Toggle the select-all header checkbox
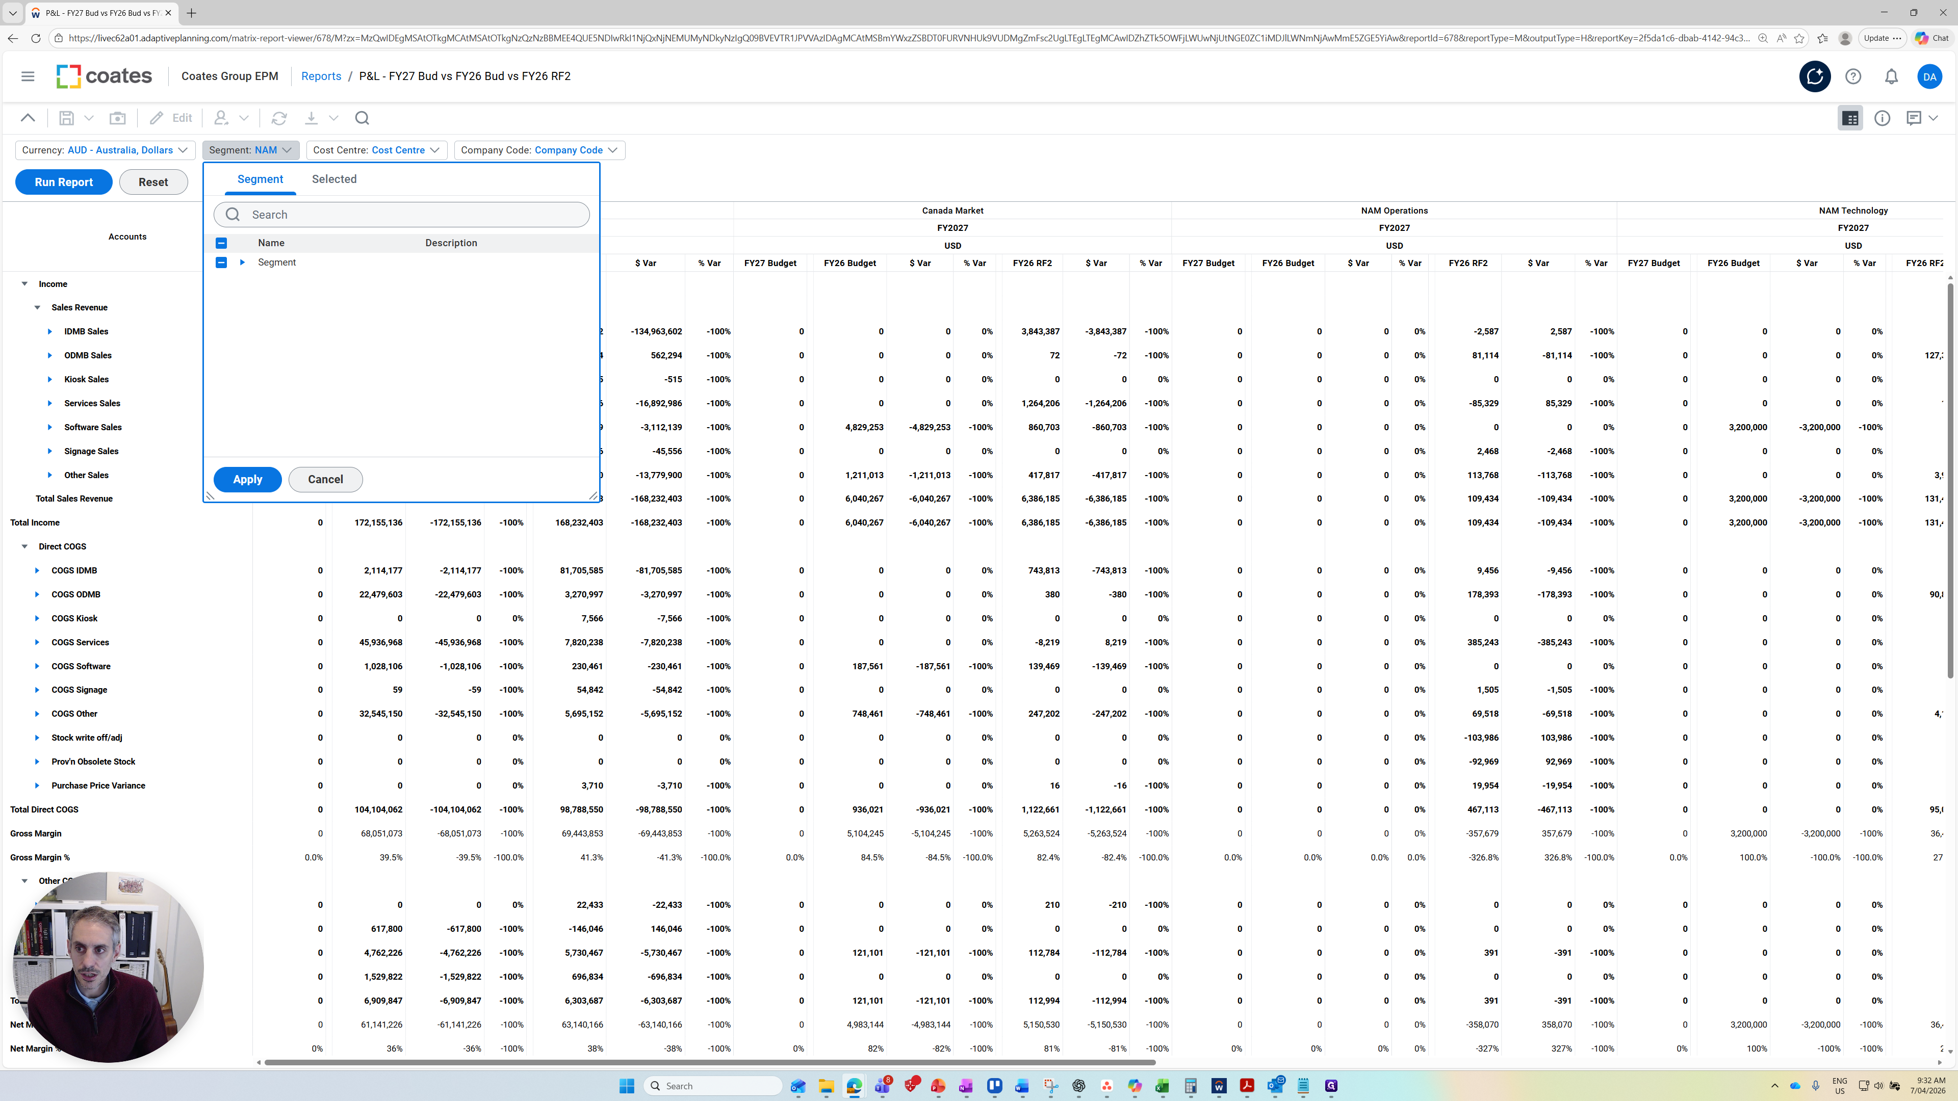Image resolution: width=1958 pixels, height=1101 pixels. coord(221,243)
